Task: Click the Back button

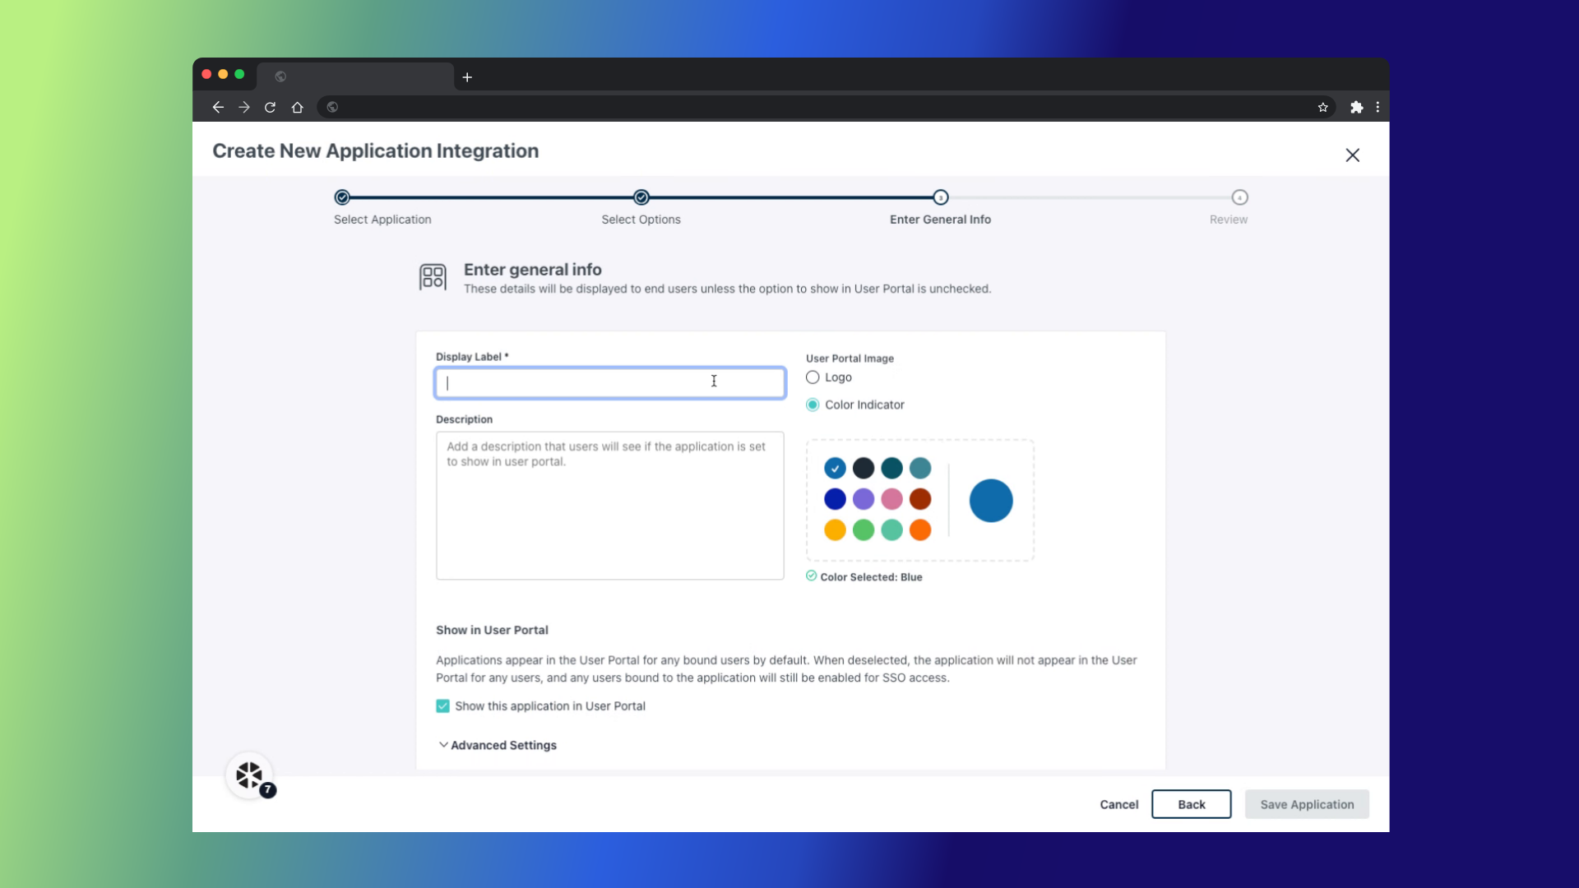Action: pyautogui.click(x=1191, y=804)
